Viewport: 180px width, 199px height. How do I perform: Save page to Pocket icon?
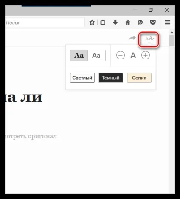[153, 22]
